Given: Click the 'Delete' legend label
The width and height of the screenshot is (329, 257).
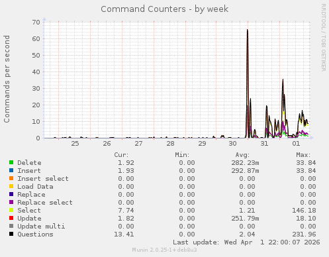Looking at the screenshot, I should pos(29,163).
